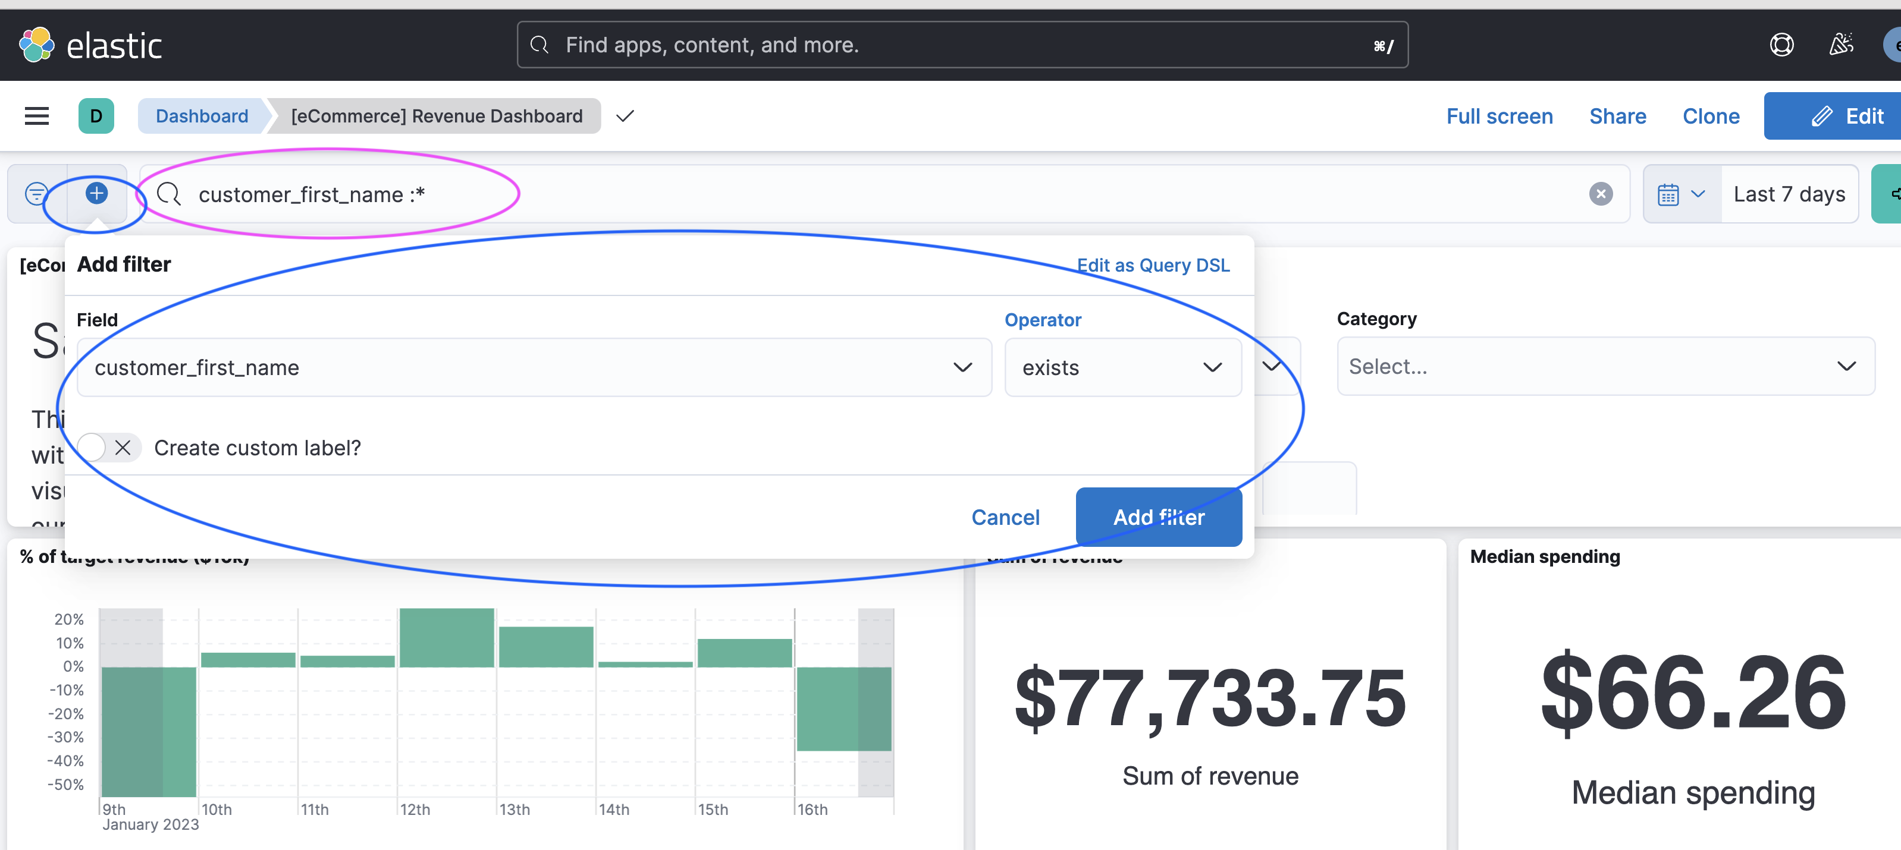The height and width of the screenshot is (850, 1901).
Task: Open the hamburger navigation menu
Action: 36,116
